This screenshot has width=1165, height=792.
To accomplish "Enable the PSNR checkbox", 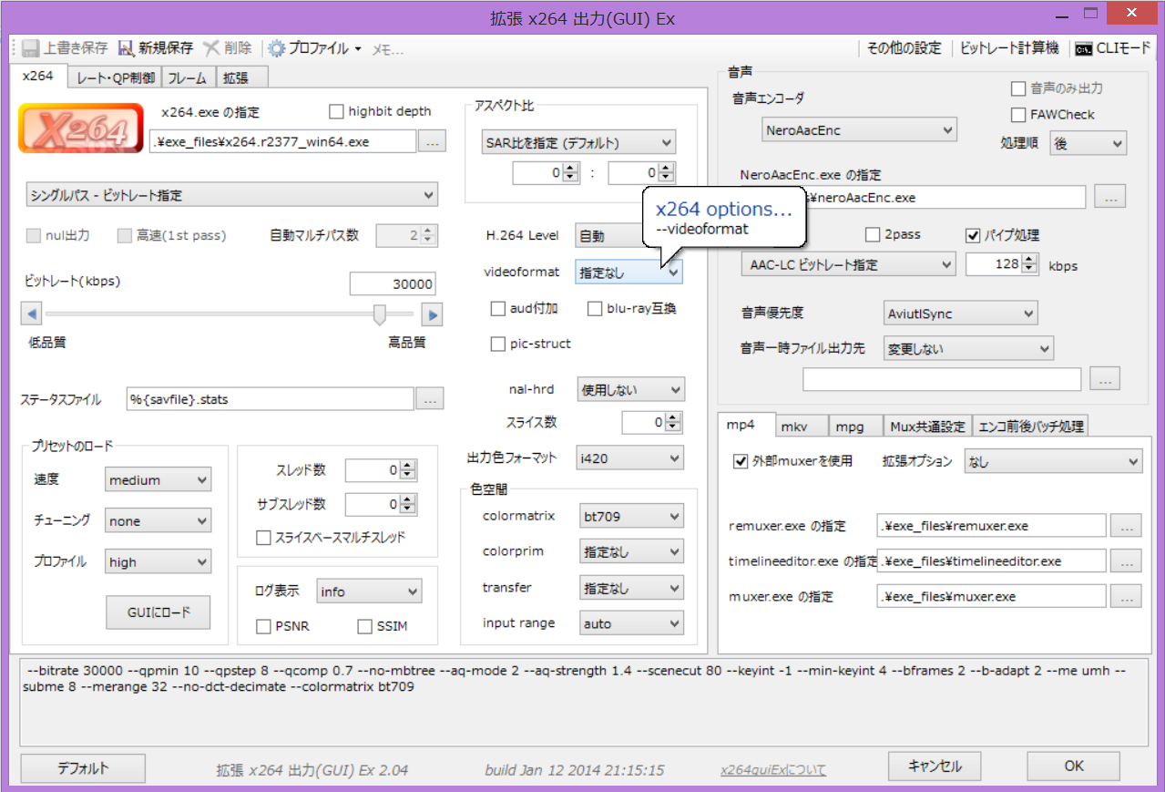I will pyautogui.click(x=264, y=626).
